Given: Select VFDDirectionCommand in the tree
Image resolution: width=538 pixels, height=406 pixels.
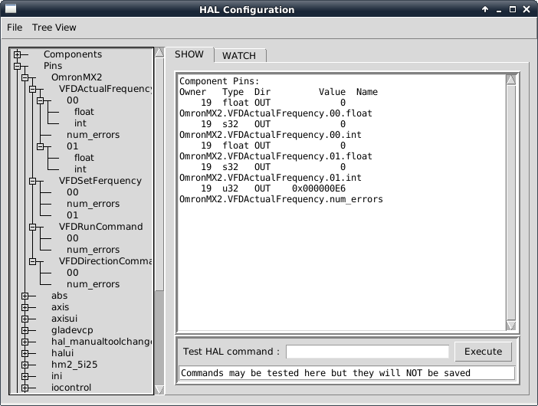Looking at the screenshot, I should [x=105, y=261].
